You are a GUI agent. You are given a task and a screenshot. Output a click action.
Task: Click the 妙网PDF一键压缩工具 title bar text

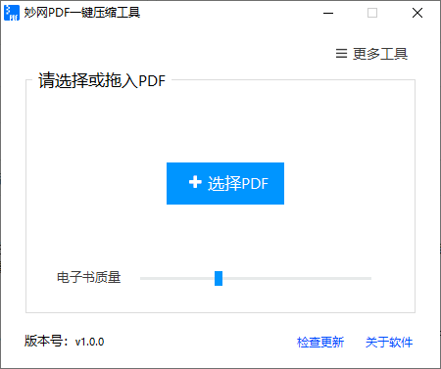click(82, 13)
